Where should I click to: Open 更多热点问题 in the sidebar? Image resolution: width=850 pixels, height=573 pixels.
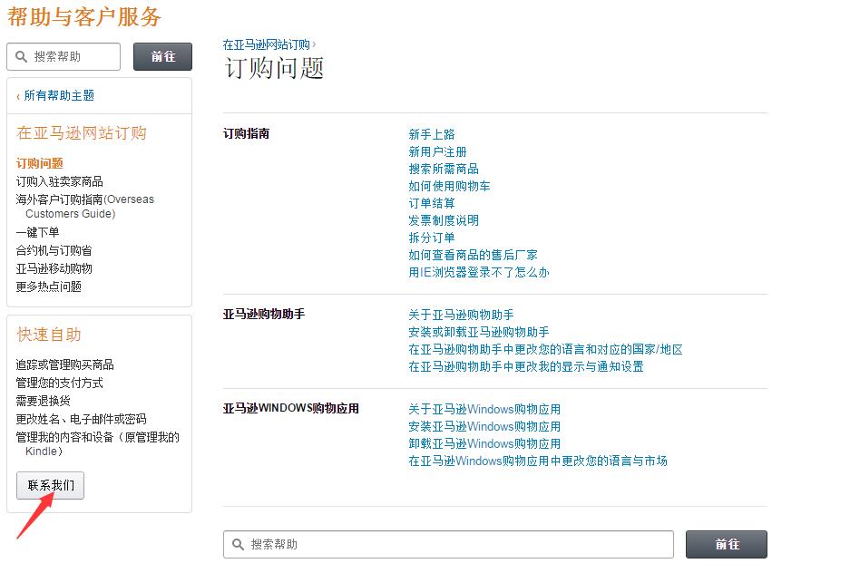click(x=48, y=286)
